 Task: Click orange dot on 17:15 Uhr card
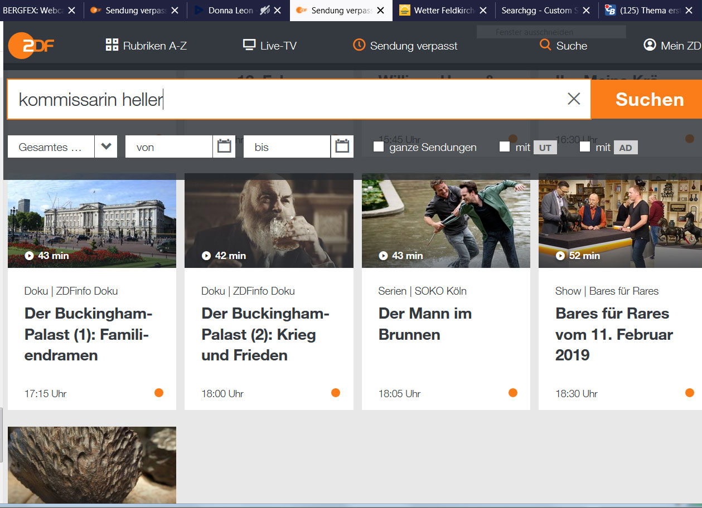[x=159, y=393]
